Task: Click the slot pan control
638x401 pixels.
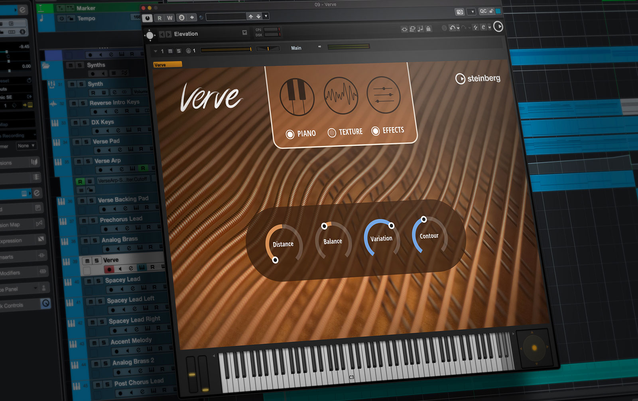Action: pos(268,49)
